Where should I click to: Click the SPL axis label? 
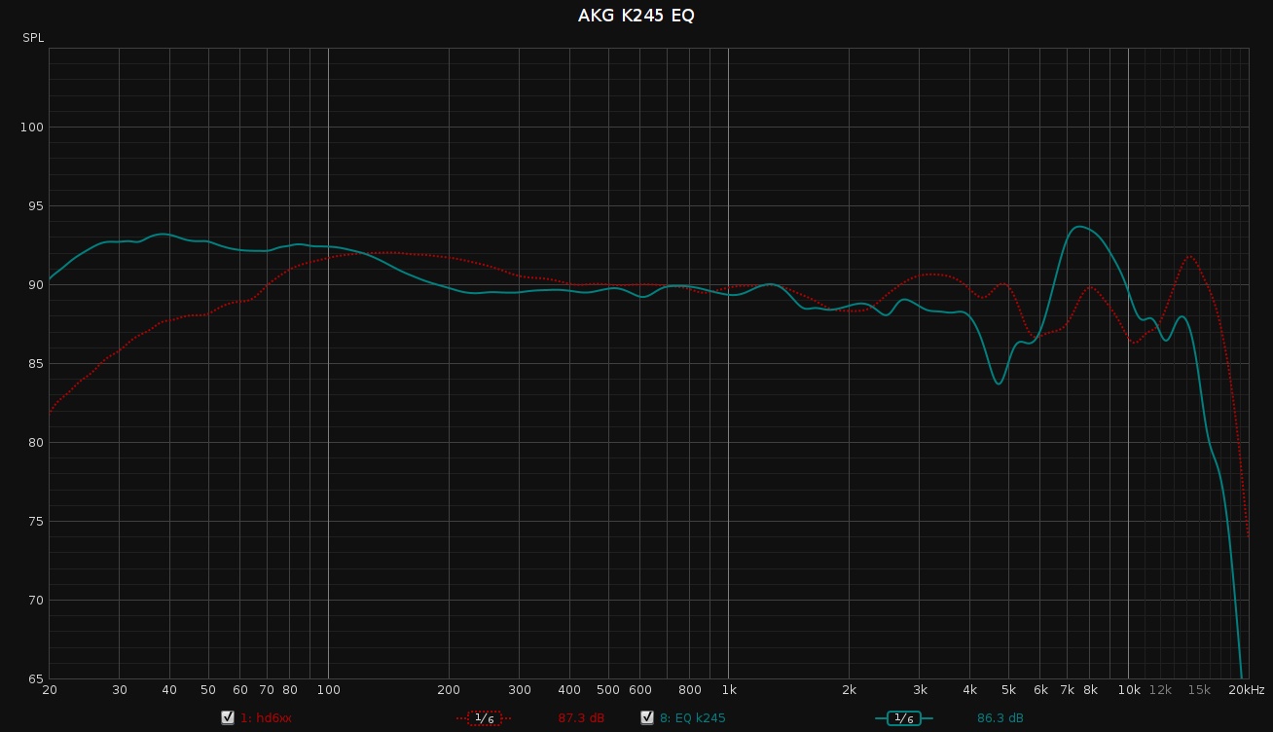pyautogui.click(x=33, y=38)
